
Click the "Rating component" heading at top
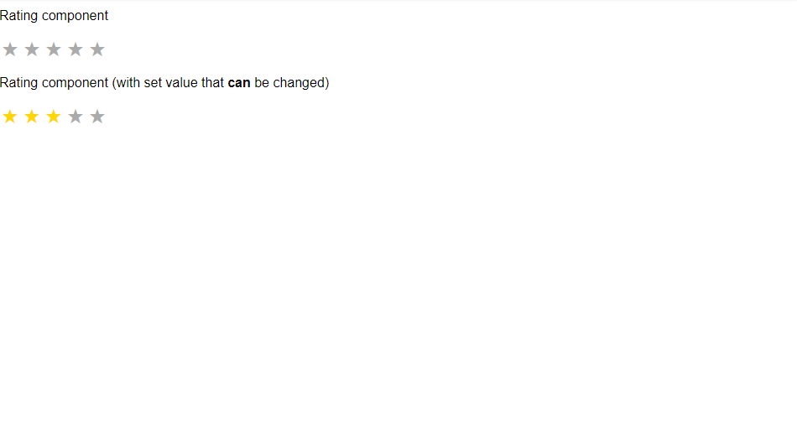(54, 16)
